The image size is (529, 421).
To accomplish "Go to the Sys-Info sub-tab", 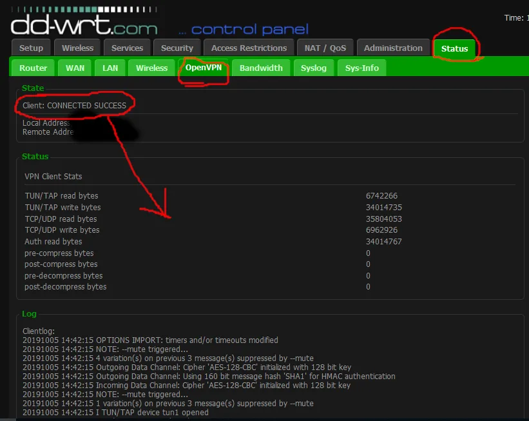I will [x=362, y=68].
